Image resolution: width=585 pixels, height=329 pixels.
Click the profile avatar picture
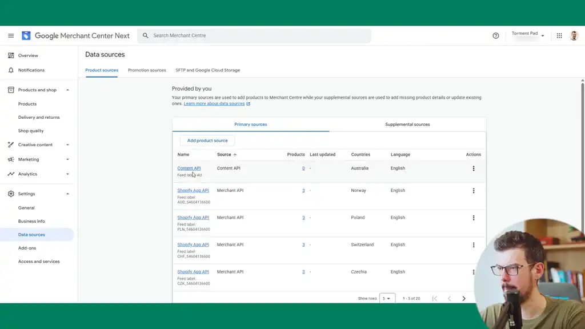point(574,35)
